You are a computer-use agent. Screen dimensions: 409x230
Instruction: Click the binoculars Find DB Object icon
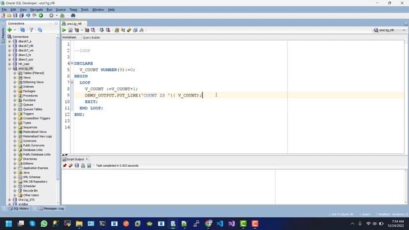73,15
